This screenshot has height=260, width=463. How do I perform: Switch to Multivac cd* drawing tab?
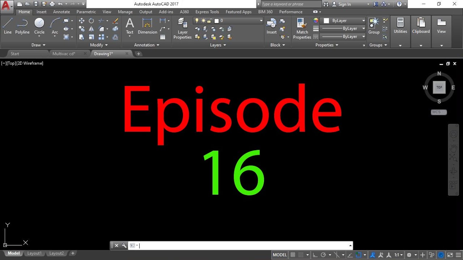[x=64, y=54]
